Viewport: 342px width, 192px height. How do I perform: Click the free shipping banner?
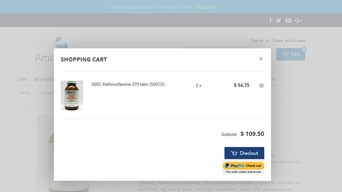point(162,7)
